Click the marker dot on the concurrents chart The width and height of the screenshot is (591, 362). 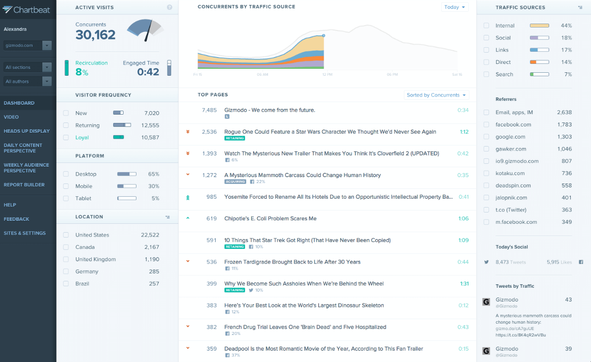pos(324,35)
